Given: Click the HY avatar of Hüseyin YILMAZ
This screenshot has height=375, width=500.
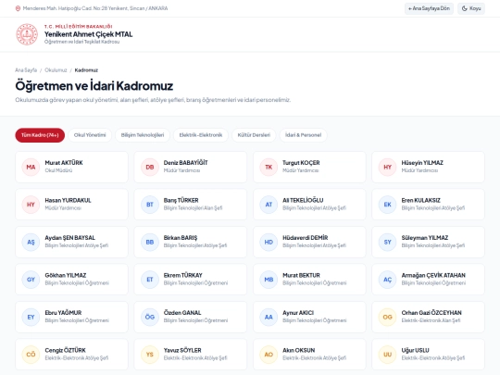Looking at the screenshot, I should coord(387,167).
